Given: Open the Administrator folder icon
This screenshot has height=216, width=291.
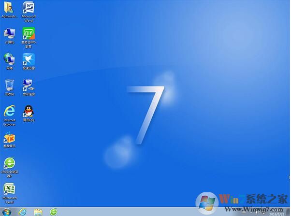Looking at the screenshot, I should (9, 10).
